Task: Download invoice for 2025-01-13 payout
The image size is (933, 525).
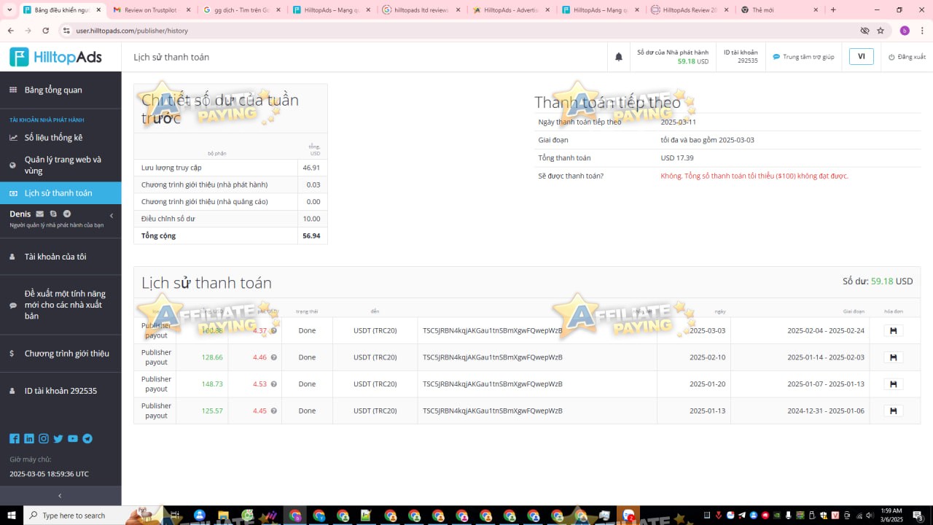Action: (893, 411)
